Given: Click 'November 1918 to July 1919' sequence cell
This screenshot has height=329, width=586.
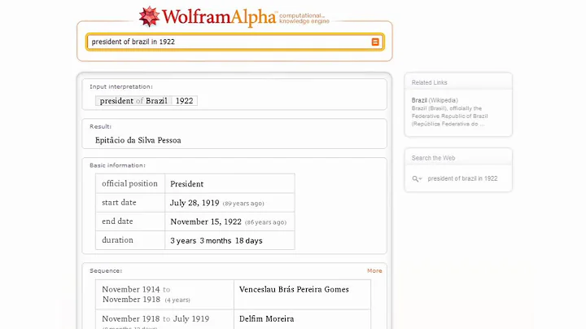Looking at the screenshot, I should point(164,320).
